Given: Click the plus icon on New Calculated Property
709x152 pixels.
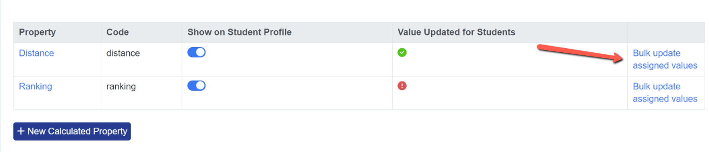Looking at the screenshot, I should (21, 131).
